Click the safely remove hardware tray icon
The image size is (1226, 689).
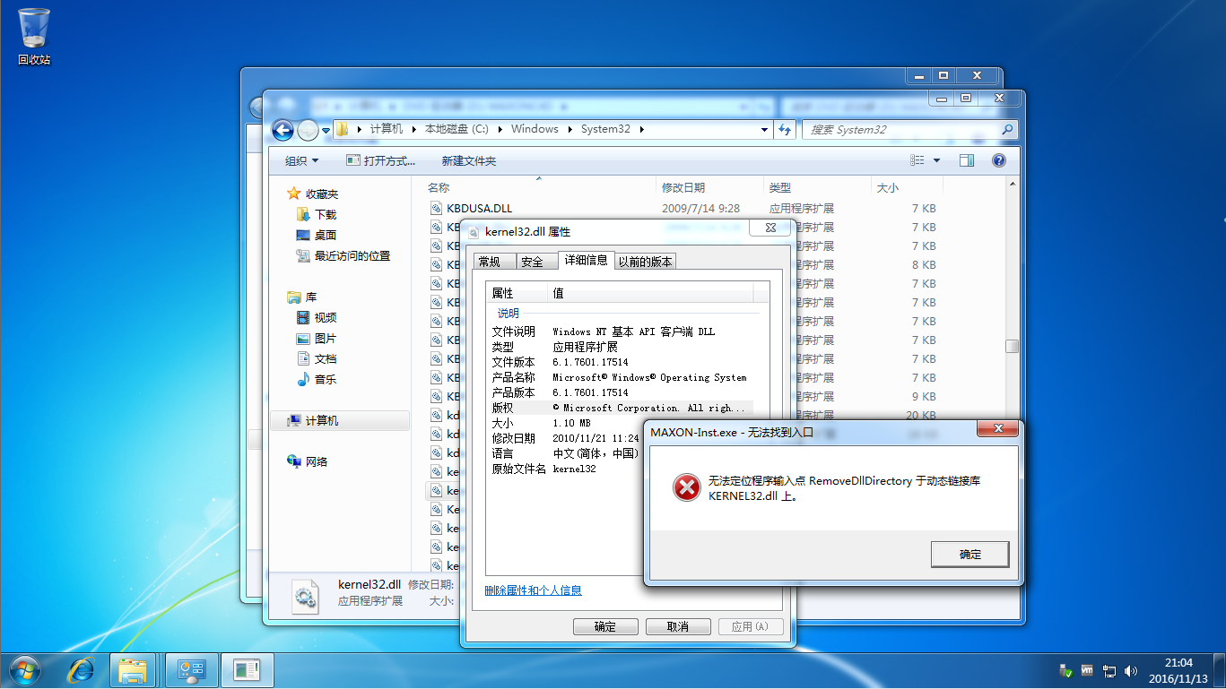[x=1066, y=670]
